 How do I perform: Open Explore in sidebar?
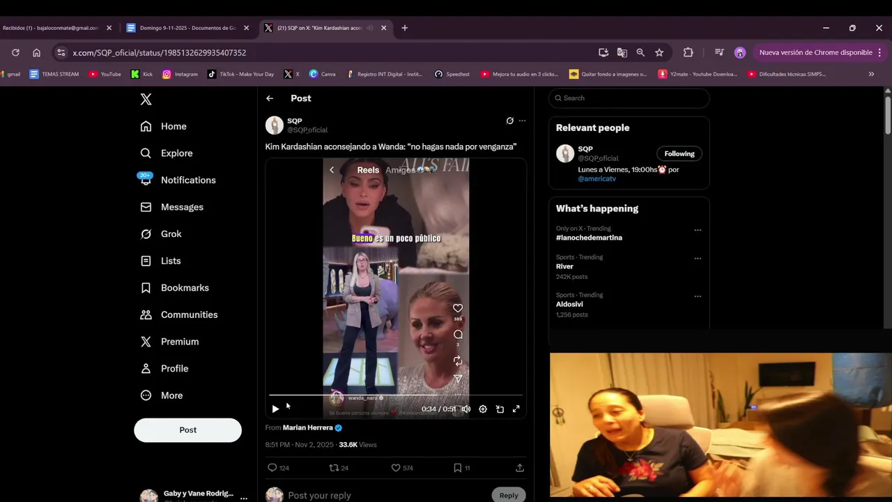(166, 153)
